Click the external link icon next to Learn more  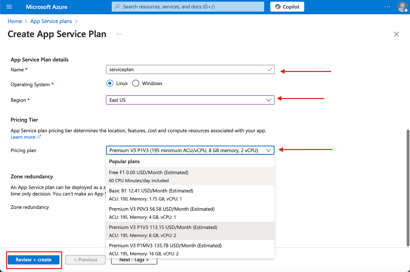(39, 137)
